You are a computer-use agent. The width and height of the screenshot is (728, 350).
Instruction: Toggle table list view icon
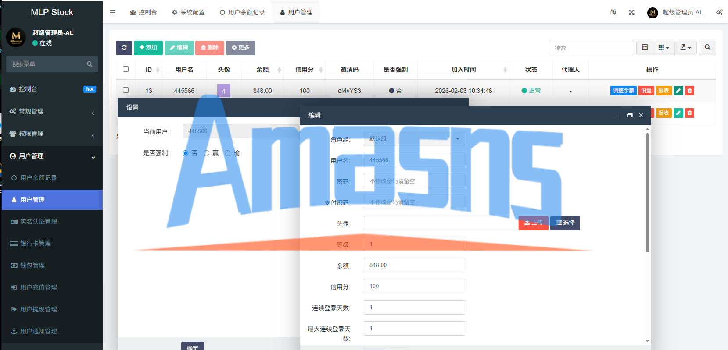tap(645, 48)
